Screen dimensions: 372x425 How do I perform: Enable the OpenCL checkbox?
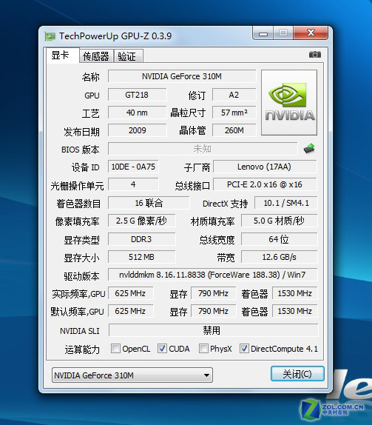tap(115, 348)
